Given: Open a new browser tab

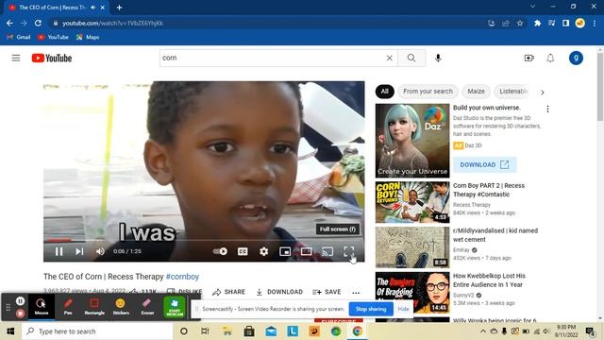Looking at the screenshot, I should click(119, 8).
